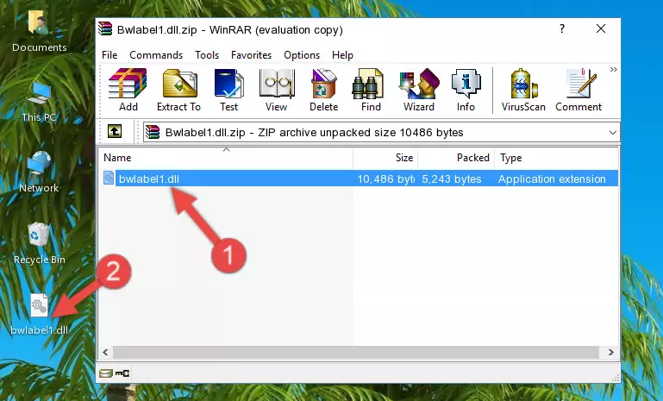
Task: Click the horizontal scrollbar track
Action: tap(355, 353)
